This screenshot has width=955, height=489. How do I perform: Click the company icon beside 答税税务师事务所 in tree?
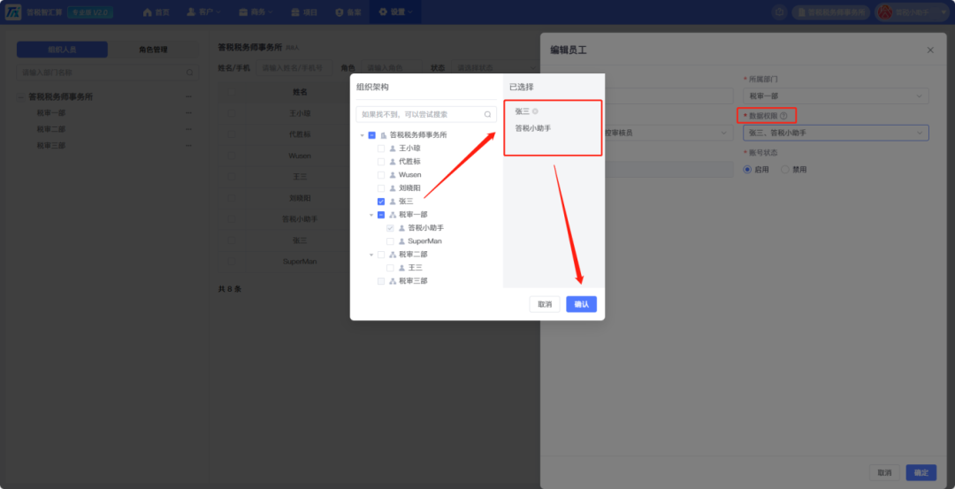(384, 135)
